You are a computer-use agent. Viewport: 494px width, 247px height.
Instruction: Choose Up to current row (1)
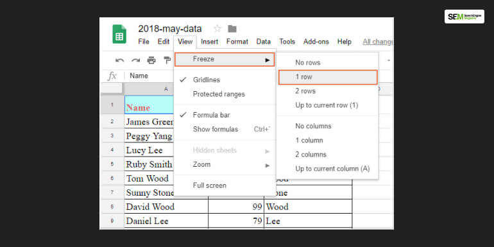tap(328, 105)
